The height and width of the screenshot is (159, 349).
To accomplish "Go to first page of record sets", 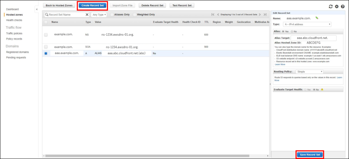I will pyautogui.click(x=213, y=15).
